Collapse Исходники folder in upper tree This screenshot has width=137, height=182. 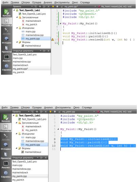17,28
